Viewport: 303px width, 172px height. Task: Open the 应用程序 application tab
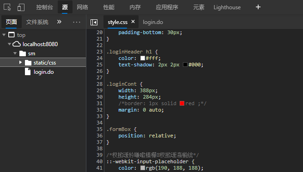(167, 7)
